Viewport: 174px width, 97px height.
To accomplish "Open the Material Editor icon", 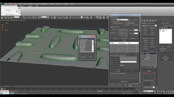I will coord(104,17).
